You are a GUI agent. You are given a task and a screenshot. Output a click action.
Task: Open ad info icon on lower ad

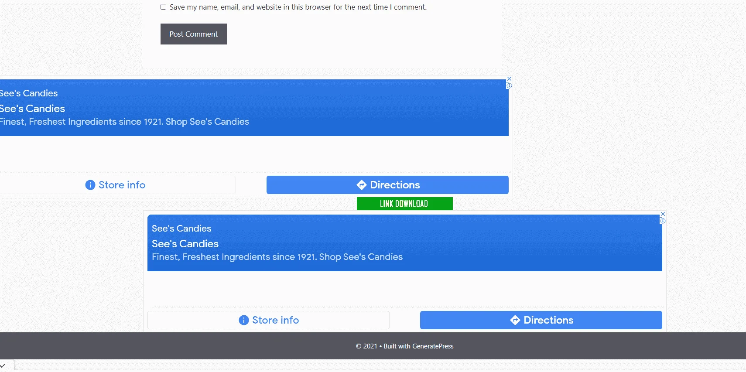tap(663, 221)
